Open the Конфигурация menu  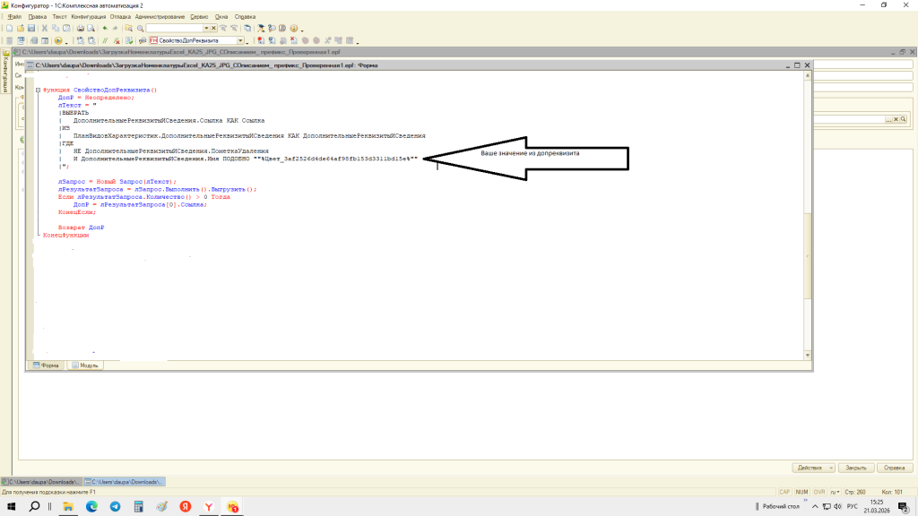pyautogui.click(x=89, y=17)
